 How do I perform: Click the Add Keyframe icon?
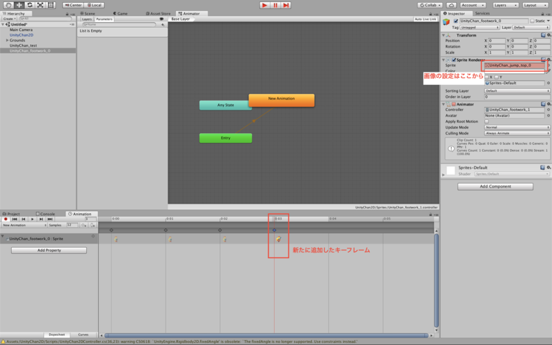(83, 225)
